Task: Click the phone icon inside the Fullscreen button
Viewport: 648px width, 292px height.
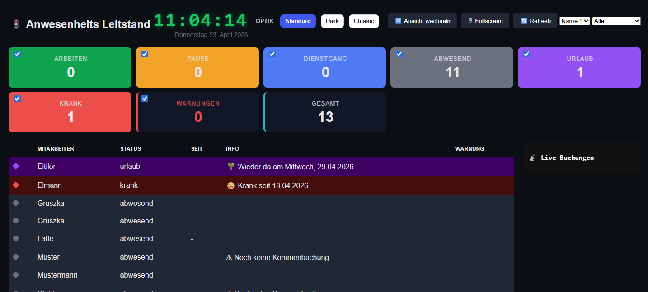Action: (470, 21)
